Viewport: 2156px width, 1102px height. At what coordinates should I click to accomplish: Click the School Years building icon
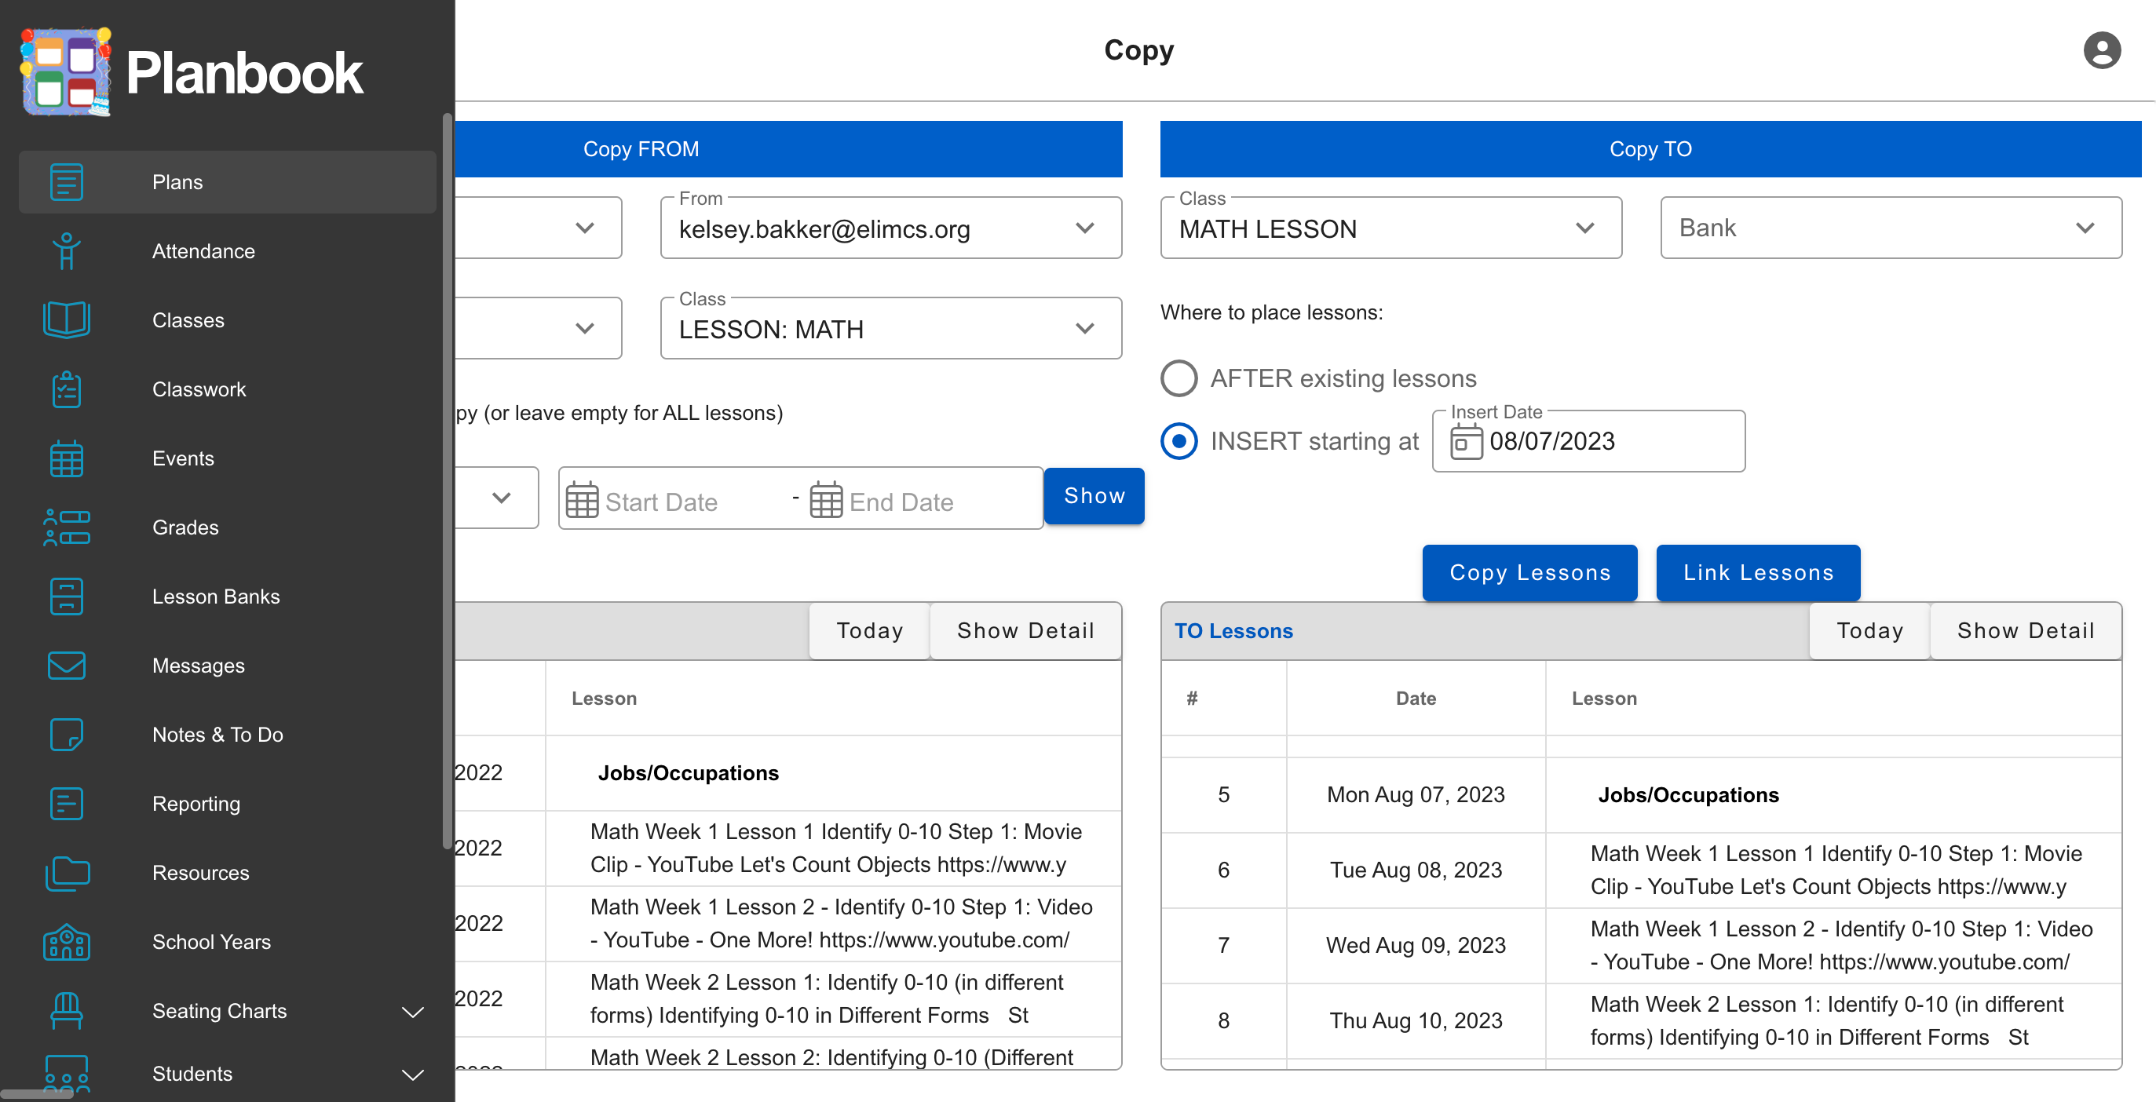(x=66, y=942)
